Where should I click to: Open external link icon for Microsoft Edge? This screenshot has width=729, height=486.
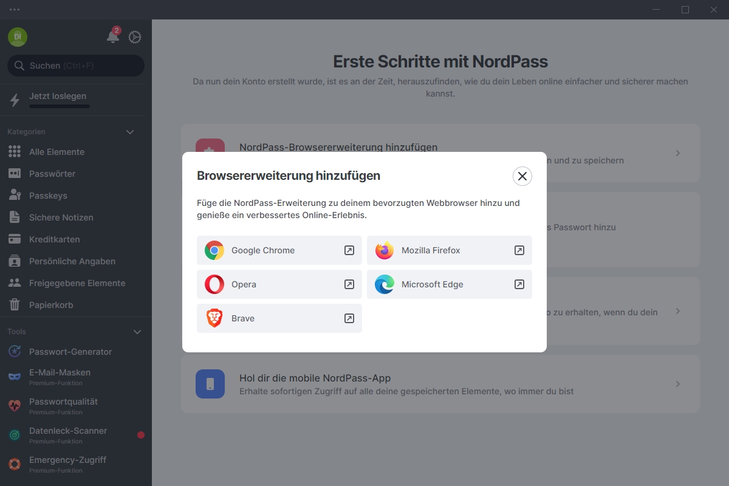click(x=519, y=284)
